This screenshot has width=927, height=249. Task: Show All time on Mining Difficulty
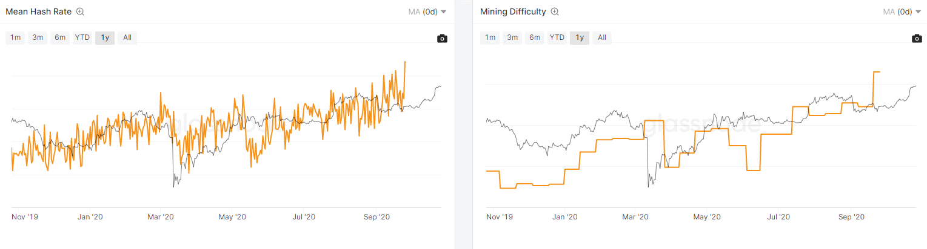tap(602, 37)
